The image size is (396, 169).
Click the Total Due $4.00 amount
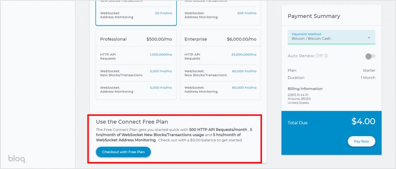(x=363, y=122)
